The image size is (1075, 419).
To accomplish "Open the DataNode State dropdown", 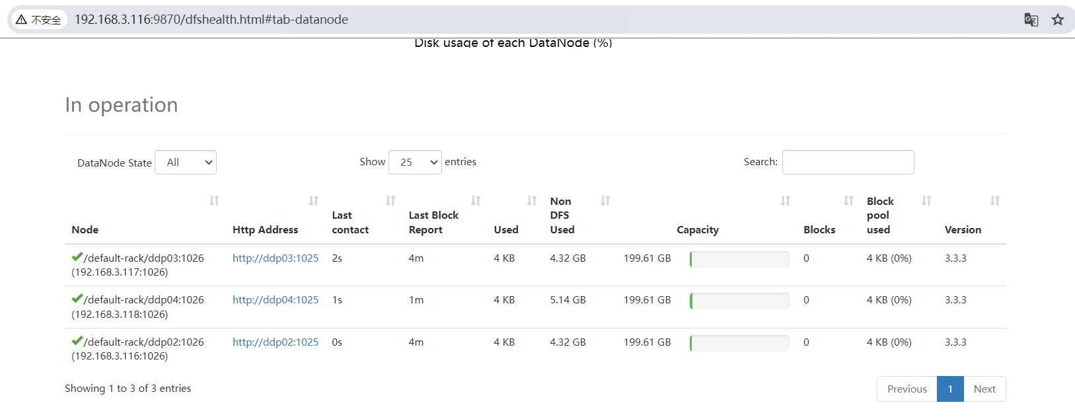I will pyautogui.click(x=186, y=163).
